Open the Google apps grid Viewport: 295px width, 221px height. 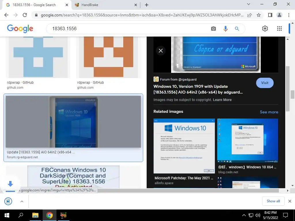(279, 28)
